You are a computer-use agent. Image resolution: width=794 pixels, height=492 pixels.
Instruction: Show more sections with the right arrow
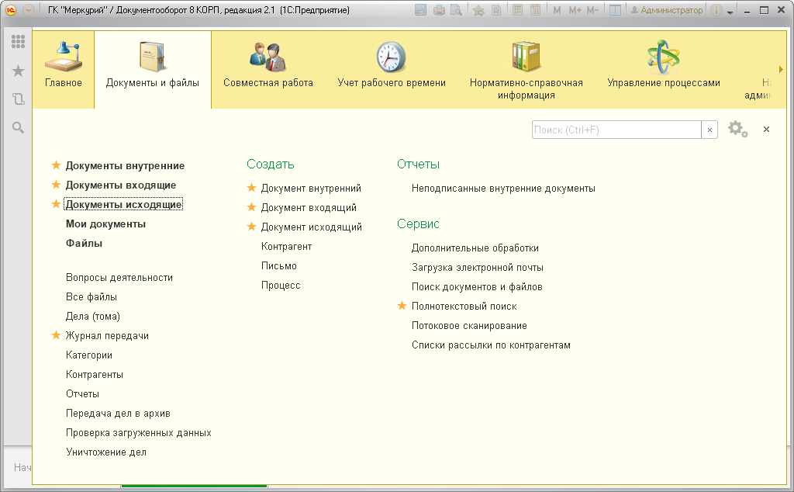[x=781, y=69]
